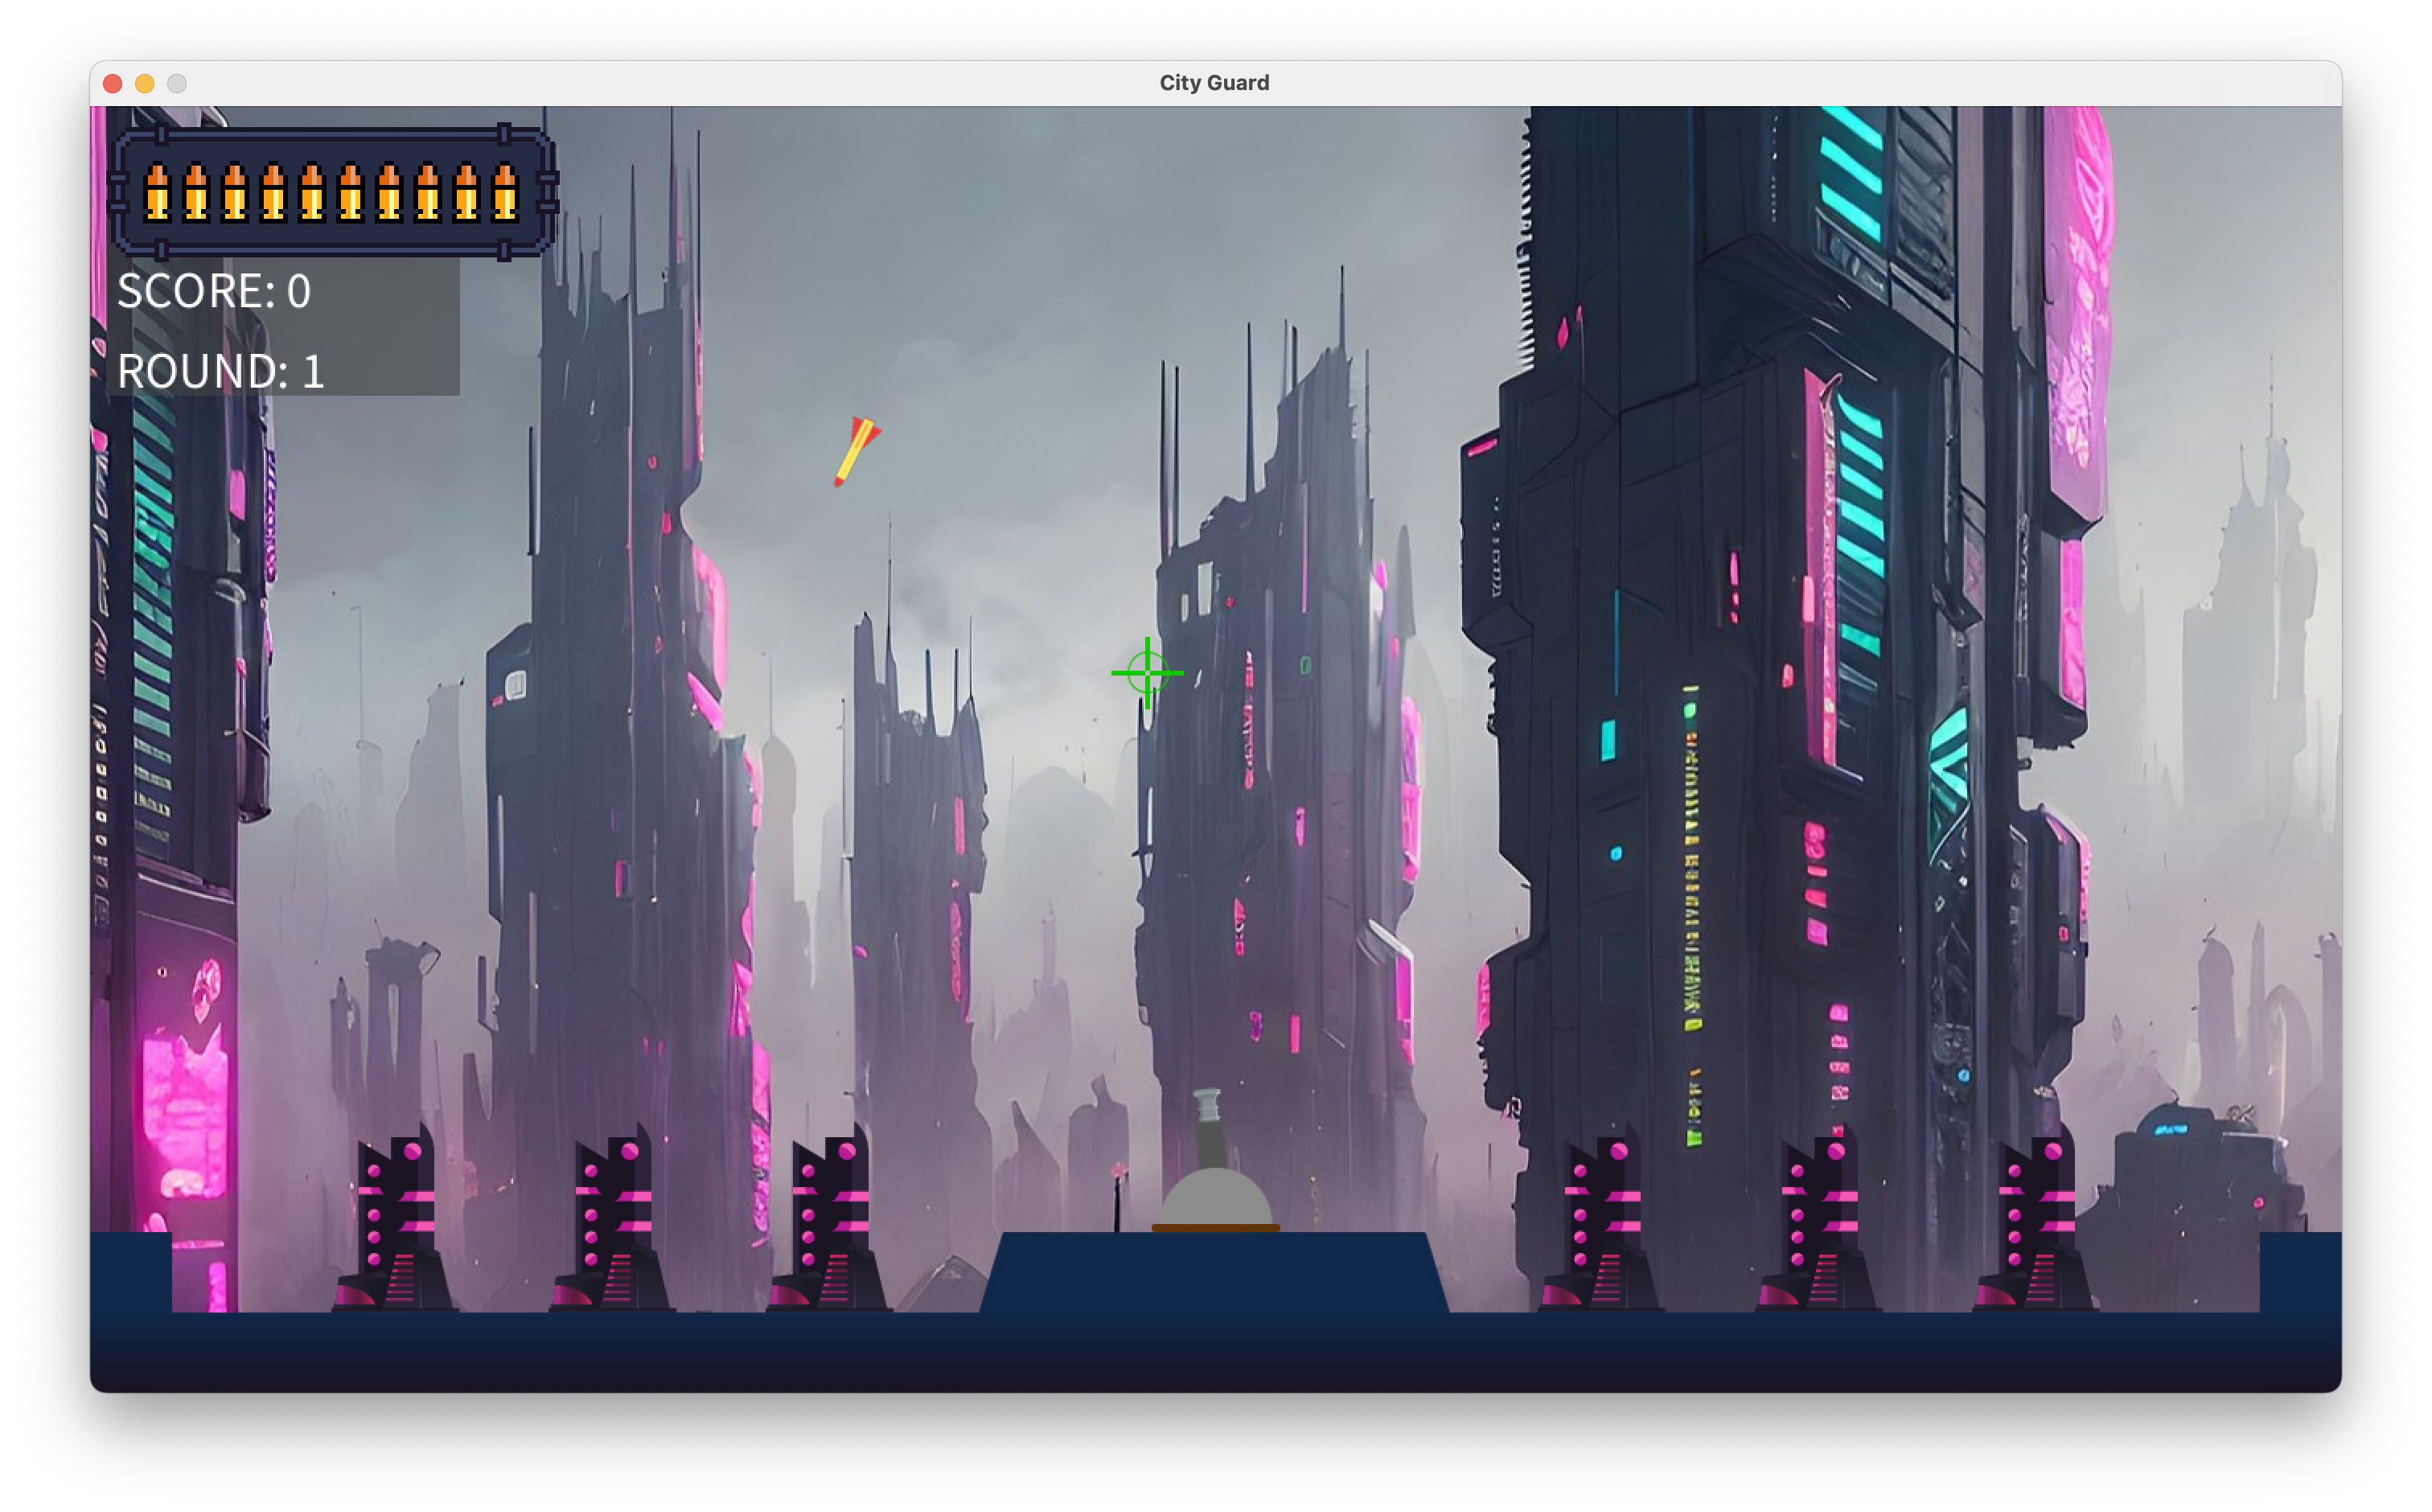Click the navy platform under the cannon
Screen dimensions: 2432x1512
1214,1272
